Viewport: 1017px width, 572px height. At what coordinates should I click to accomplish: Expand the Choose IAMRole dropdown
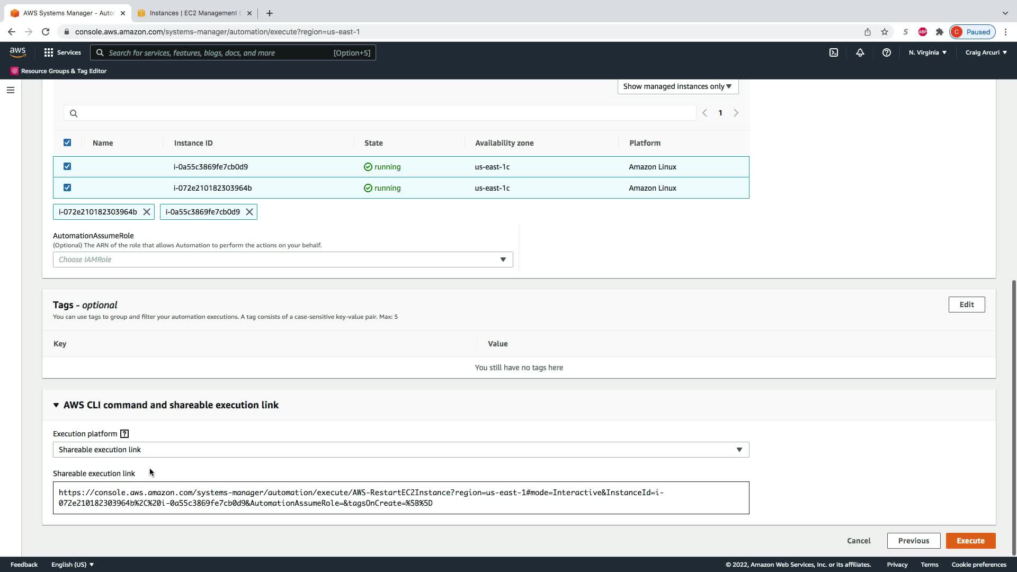(283, 260)
